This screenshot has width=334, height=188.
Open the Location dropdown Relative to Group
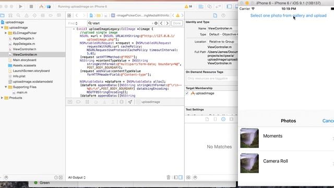223,42
